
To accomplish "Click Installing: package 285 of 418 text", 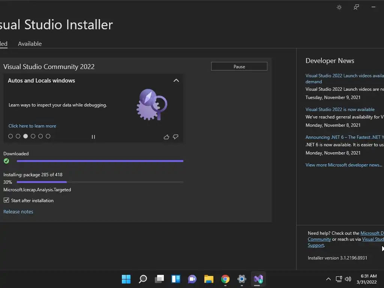I will point(33,175).
